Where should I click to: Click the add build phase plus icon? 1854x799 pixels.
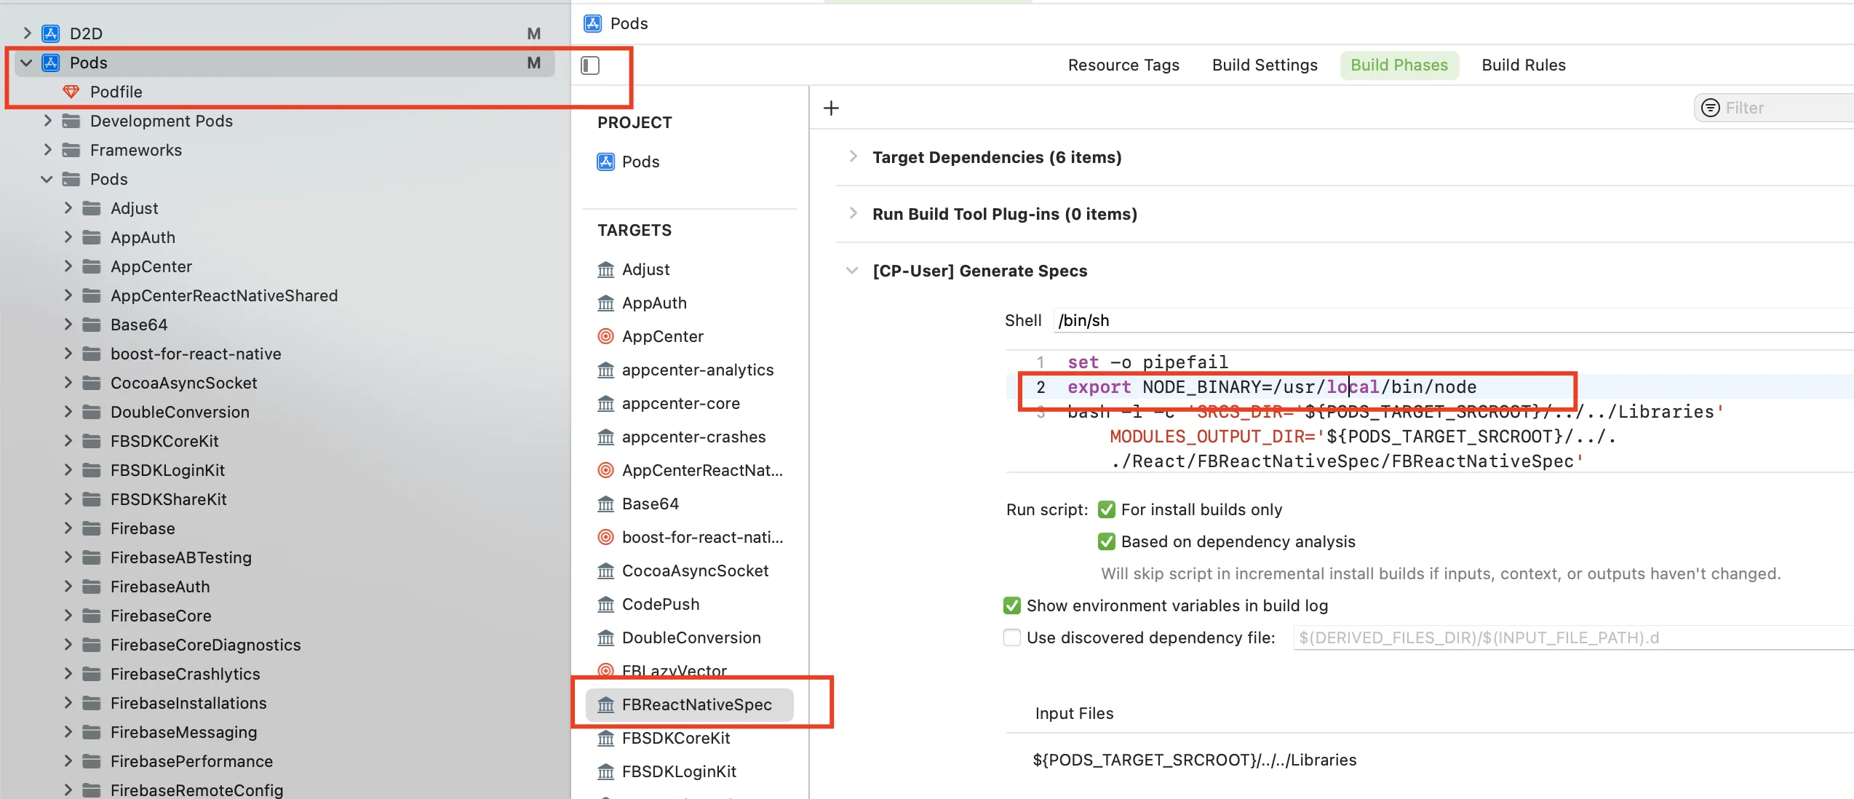coord(831,108)
